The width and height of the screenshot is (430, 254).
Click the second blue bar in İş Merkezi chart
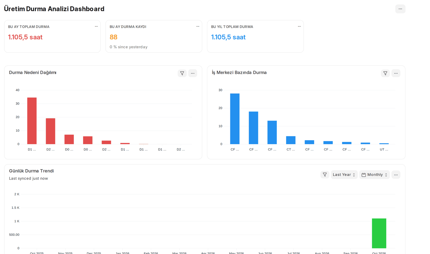coord(253,128)
